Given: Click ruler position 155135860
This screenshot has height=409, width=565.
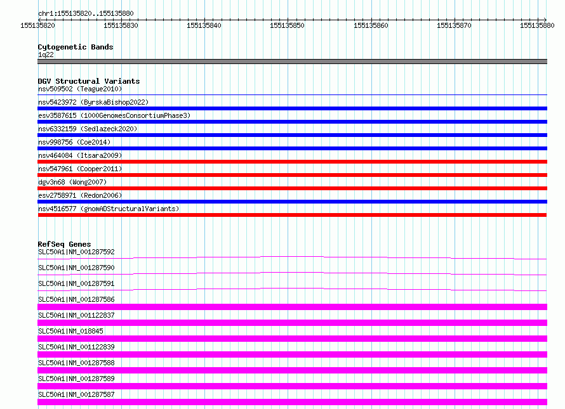Looking at the screenshot, I should point(371,25).
